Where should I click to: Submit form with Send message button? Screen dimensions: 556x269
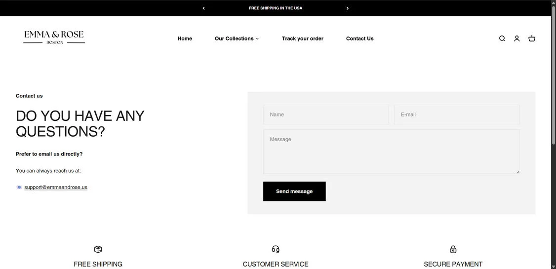pyautogui.click(x=294, y=192)
